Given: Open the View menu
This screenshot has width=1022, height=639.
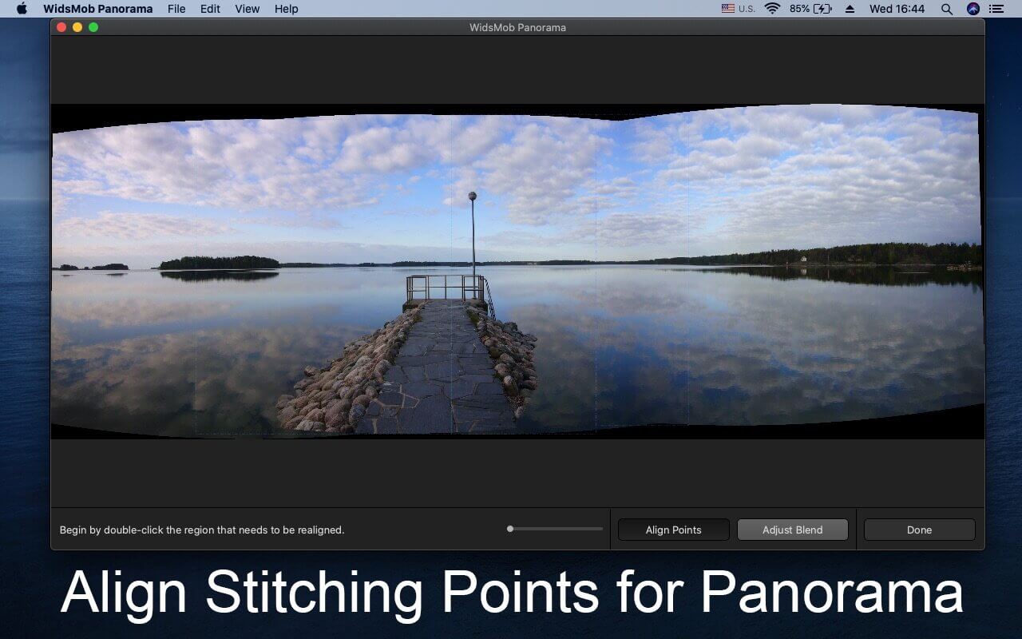Looking at the screenshot, I should 248,9.
